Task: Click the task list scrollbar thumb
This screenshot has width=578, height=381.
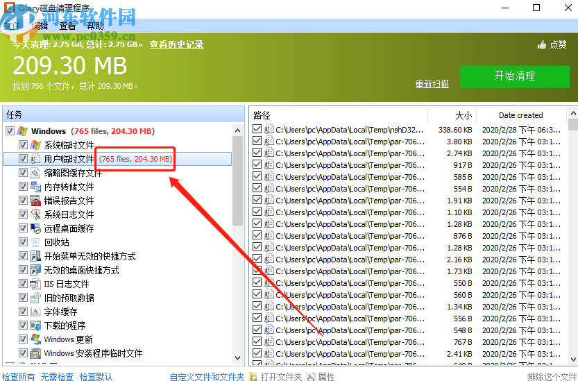Action: (238, 180)
